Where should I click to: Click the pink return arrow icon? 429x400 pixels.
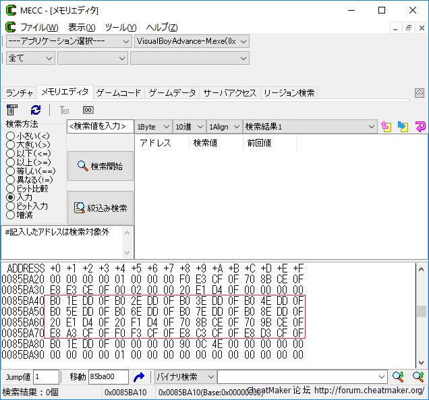420,127
